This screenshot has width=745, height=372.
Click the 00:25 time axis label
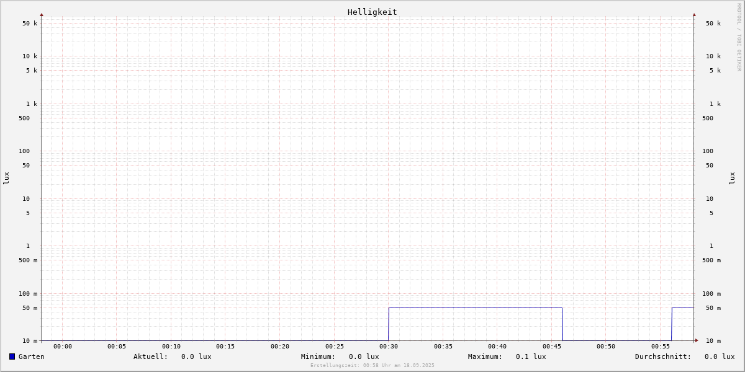pyautogui.click(x=335, y=347)
